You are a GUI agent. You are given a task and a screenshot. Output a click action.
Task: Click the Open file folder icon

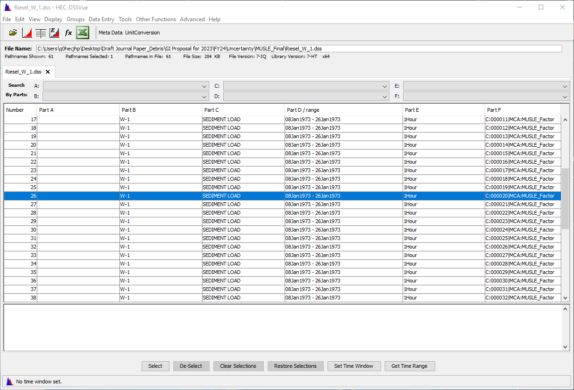(13, 33)
